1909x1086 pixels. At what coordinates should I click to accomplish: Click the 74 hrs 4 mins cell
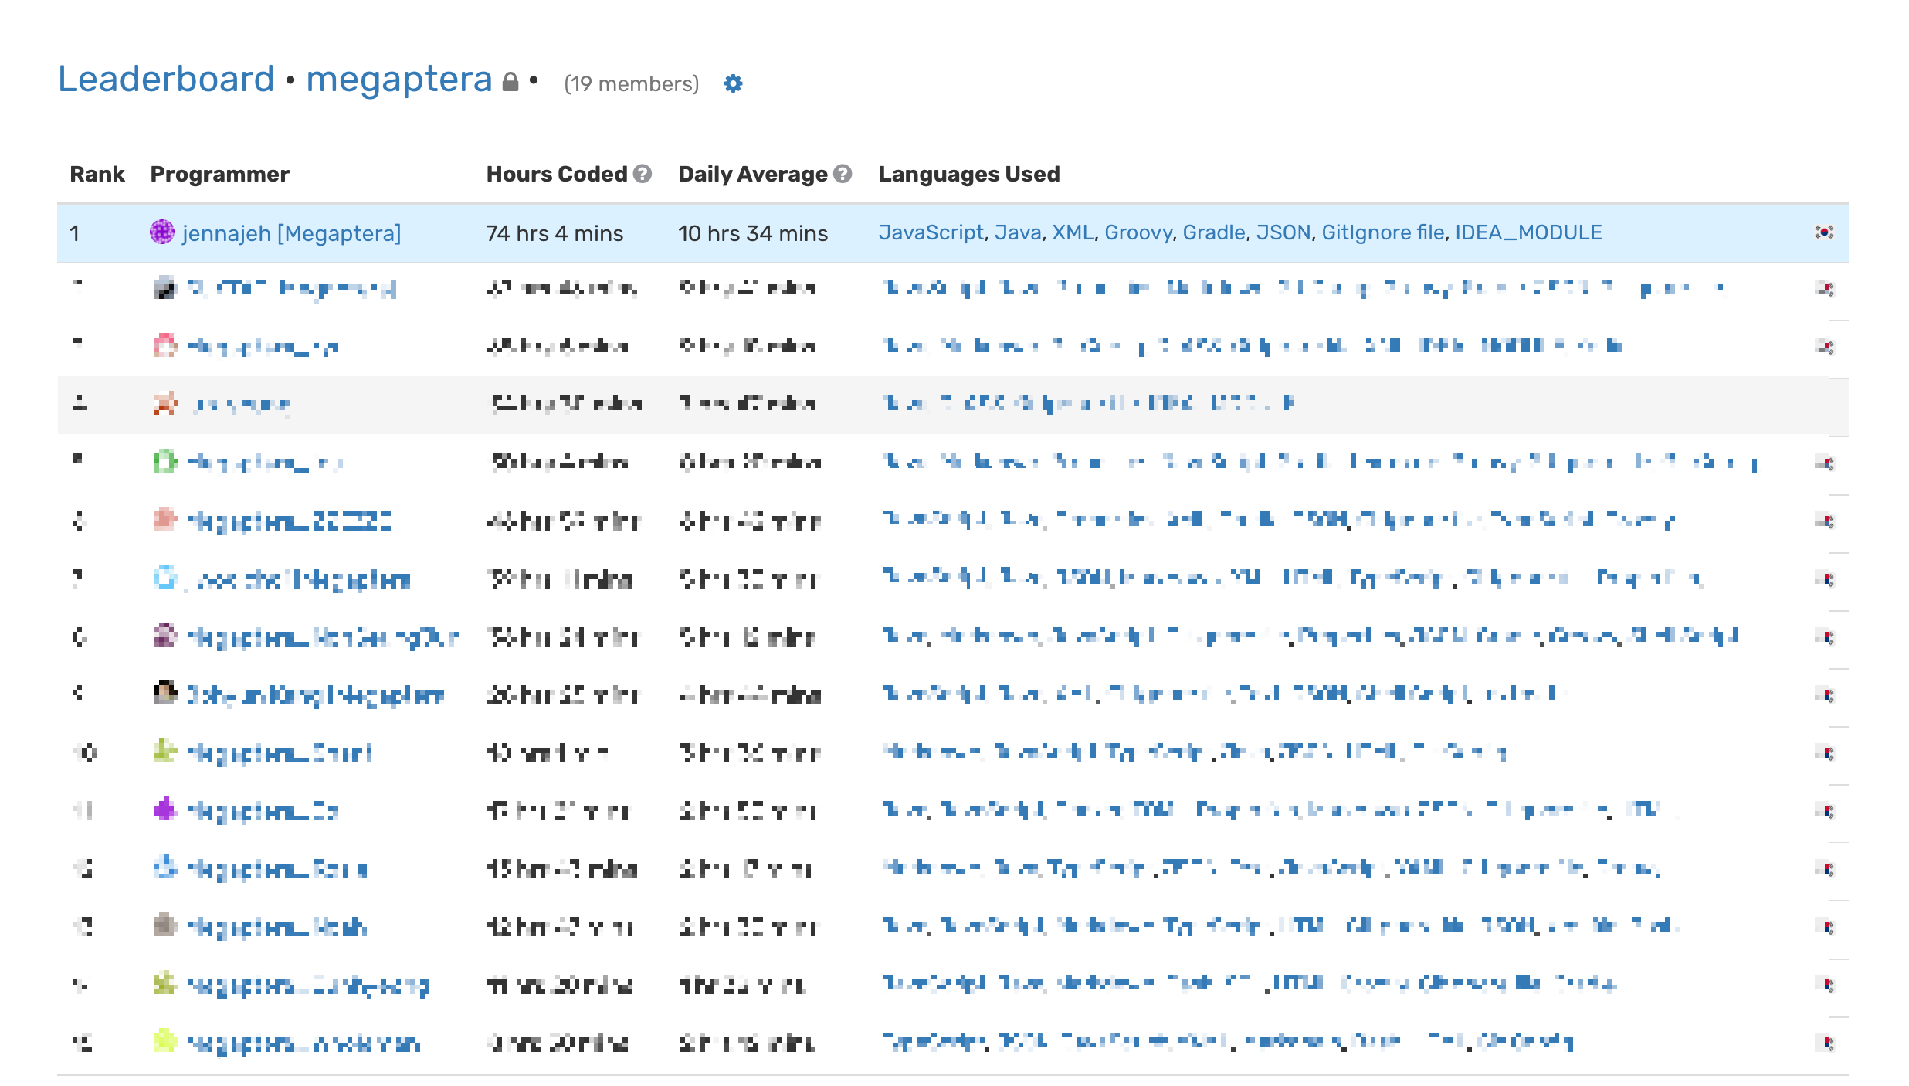[554, 233]
